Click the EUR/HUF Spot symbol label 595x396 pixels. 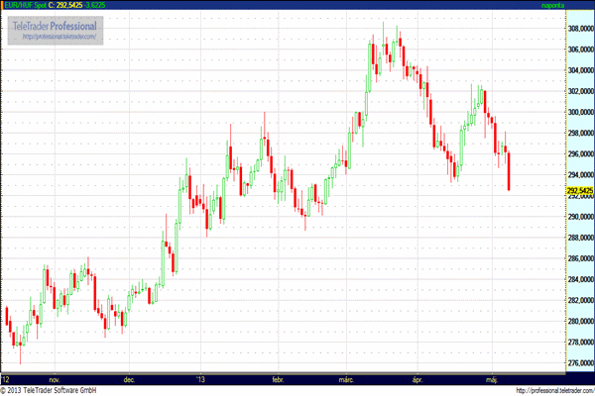(x=23, y=6)
